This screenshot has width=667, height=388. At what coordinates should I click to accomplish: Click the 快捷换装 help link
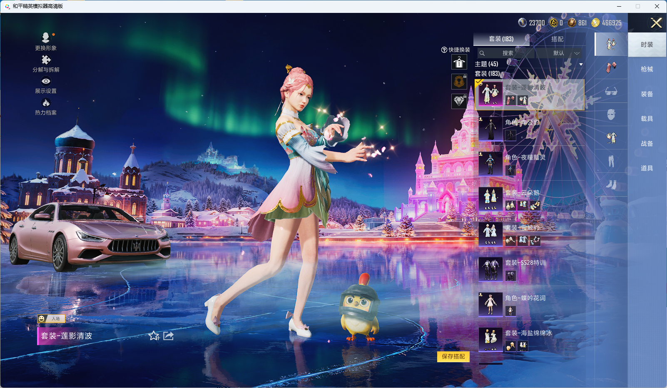[x=455, y=50]
